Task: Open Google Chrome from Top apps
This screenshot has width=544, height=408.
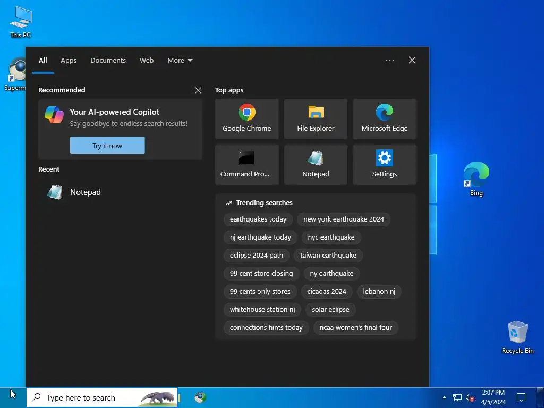Action: [246, 119]
